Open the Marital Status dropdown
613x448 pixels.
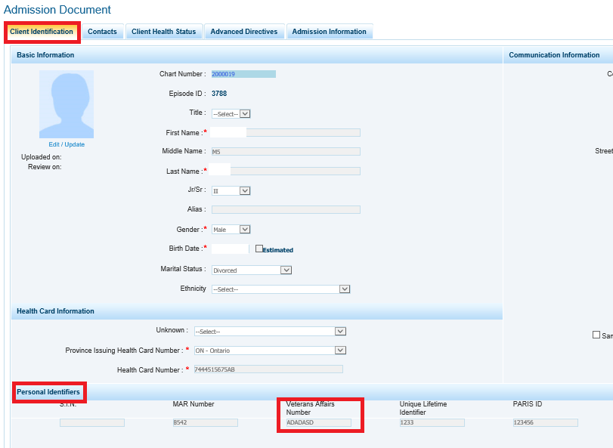[x=251, y=270]
